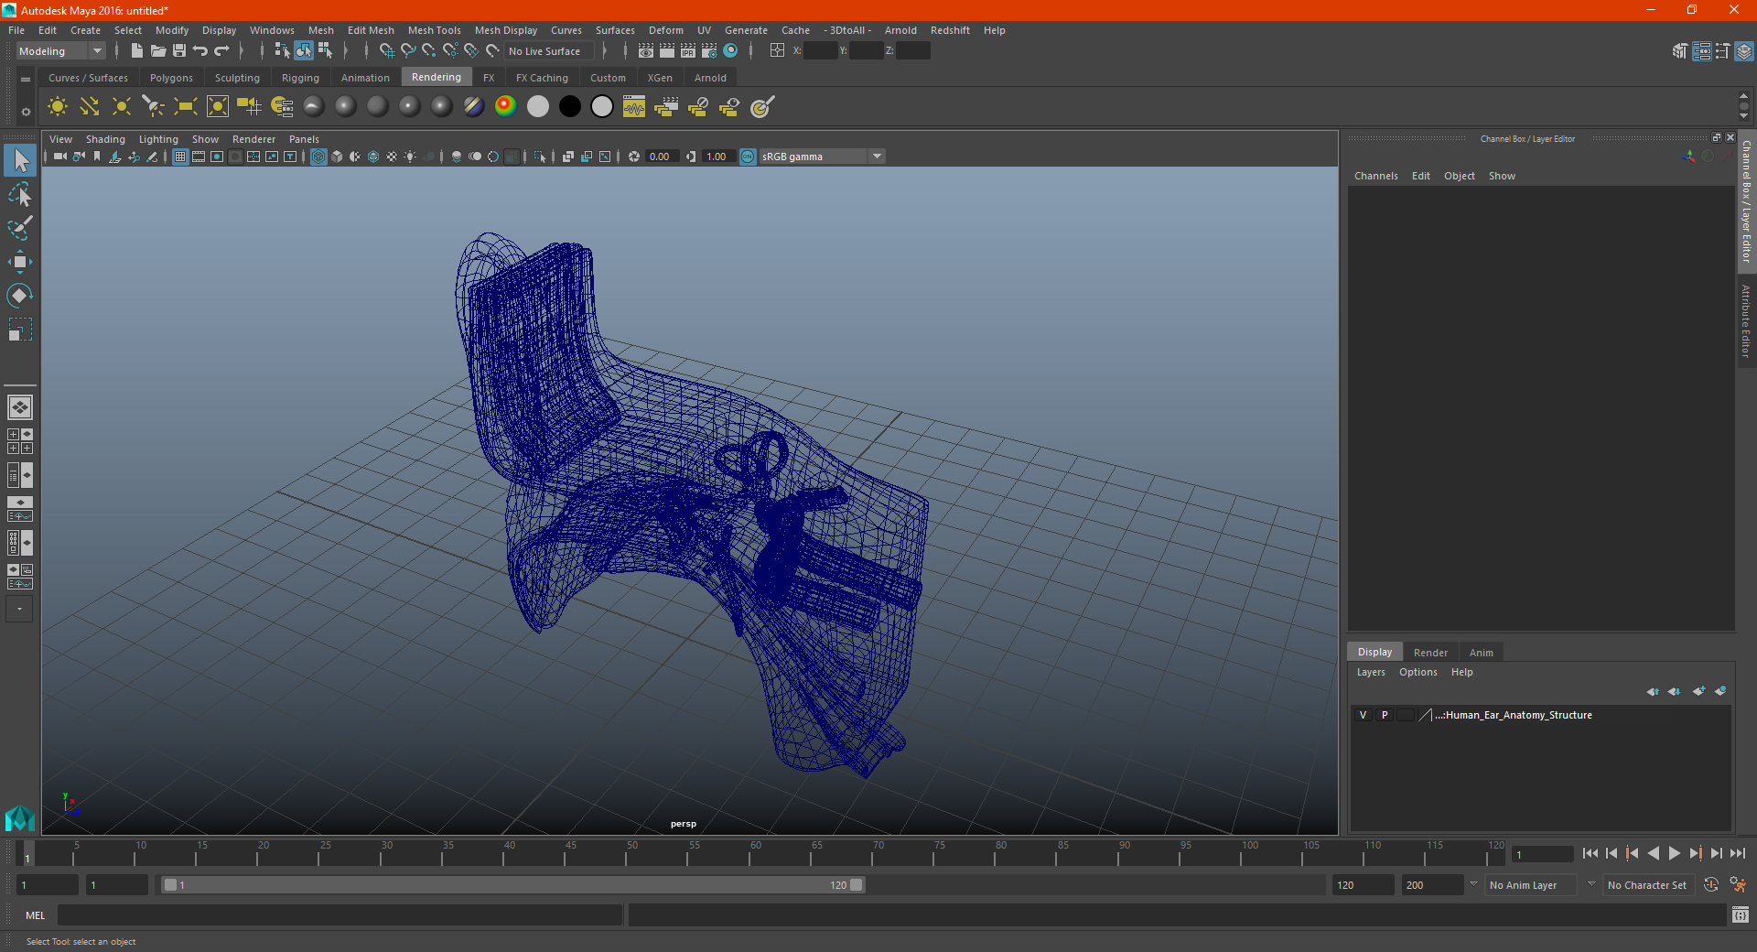
Task: Open the sRGB gamma view transform dropdown
Action: pos(822,157)
